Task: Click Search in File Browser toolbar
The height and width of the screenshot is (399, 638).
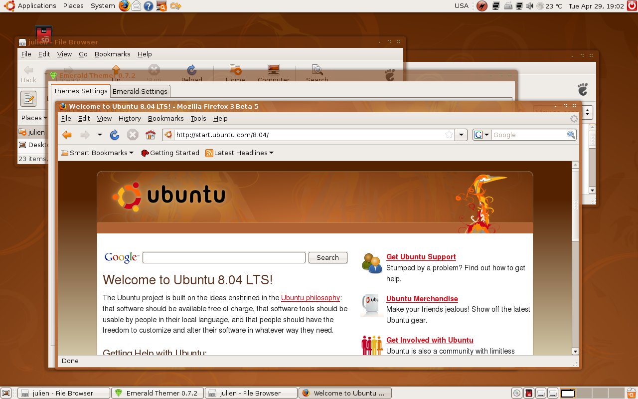Action: (x=317, y=73)
